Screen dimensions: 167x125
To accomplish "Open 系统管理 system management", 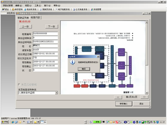I will [96, 10].
